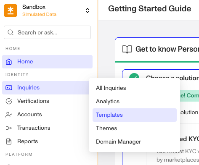Click the Inquiries ID card icon
Image resolution: width=199 pixels, height=165 pixels.
tap(9, 88)
